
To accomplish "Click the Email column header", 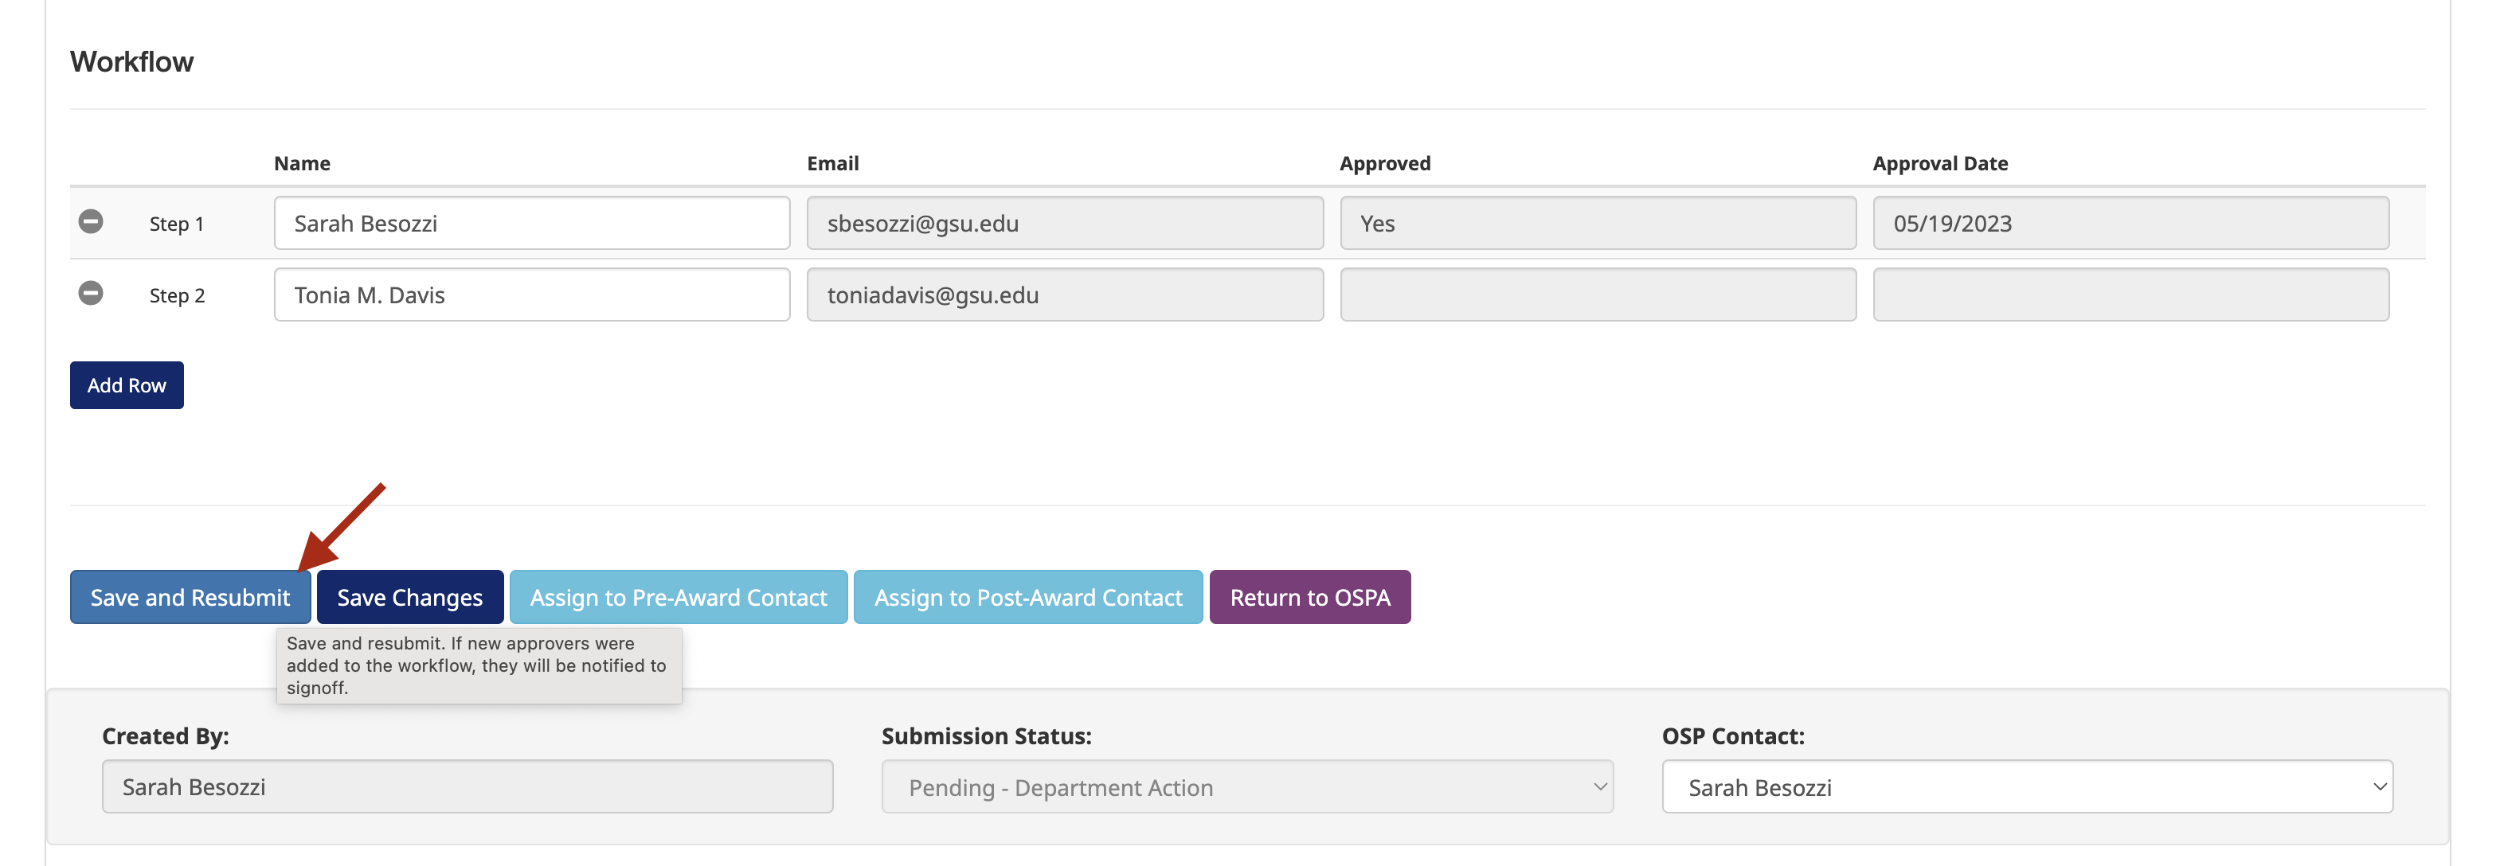I will (x=833, y=164).
